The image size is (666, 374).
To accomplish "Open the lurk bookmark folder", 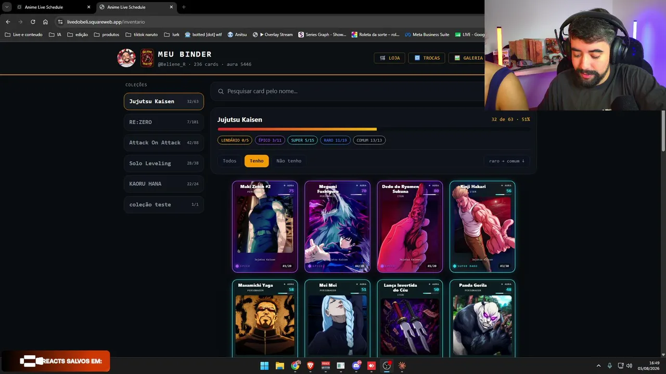I will pos(172,35).
